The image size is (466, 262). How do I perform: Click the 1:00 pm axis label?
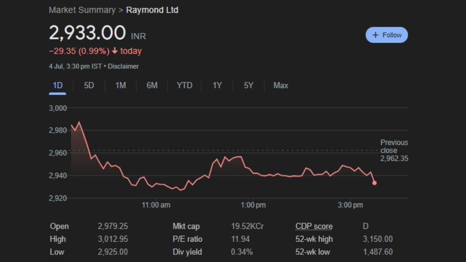tap(253, 205)
